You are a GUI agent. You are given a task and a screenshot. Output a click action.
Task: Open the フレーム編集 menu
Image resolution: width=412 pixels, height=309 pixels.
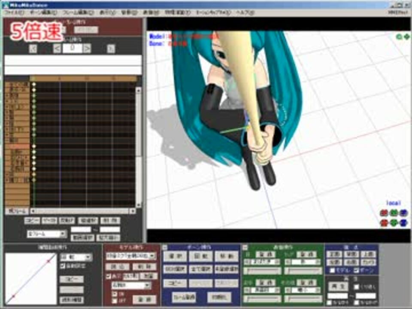click(x=78, y=12)
